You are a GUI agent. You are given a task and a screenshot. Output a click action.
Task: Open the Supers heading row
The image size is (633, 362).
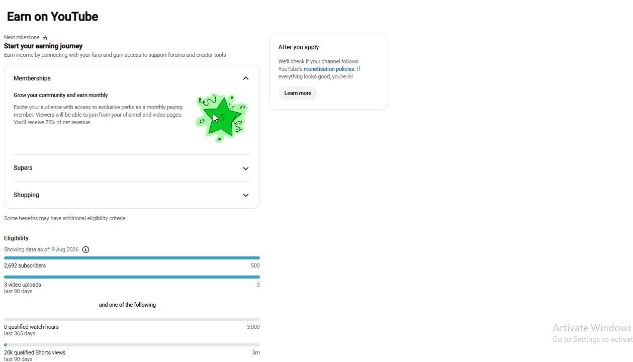click(132, 168)
